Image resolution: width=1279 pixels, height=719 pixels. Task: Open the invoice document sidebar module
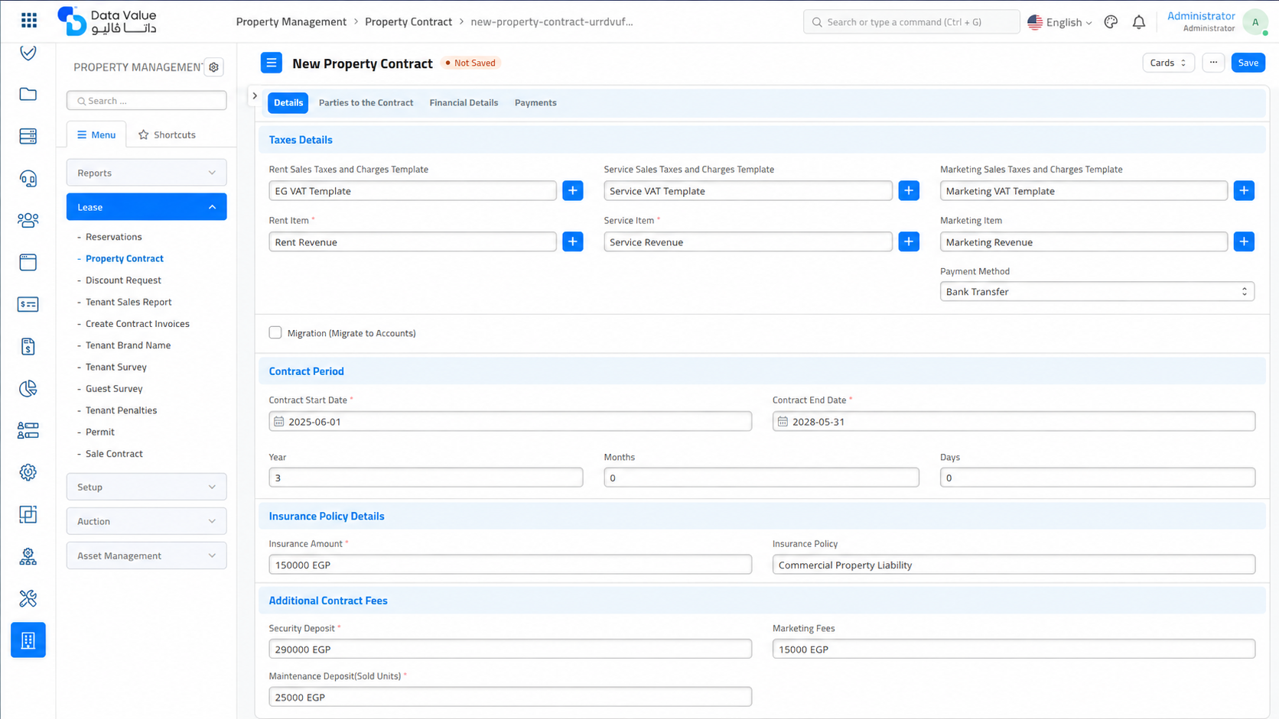28,346
